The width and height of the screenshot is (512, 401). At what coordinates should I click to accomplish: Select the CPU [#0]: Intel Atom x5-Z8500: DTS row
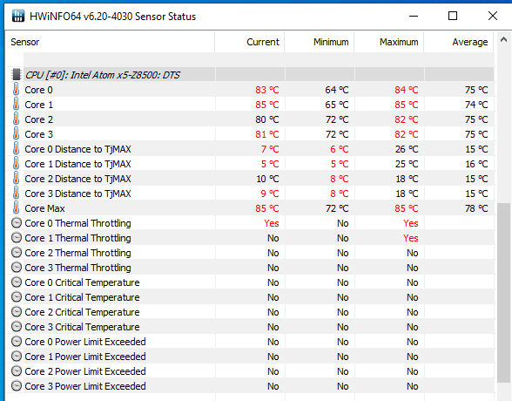click(250, 74)
